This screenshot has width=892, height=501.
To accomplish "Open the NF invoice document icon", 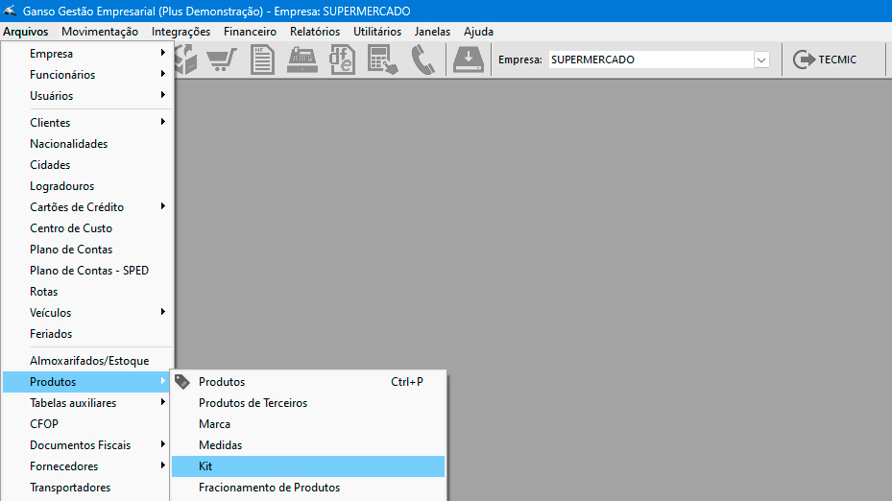I will [262, 60].
